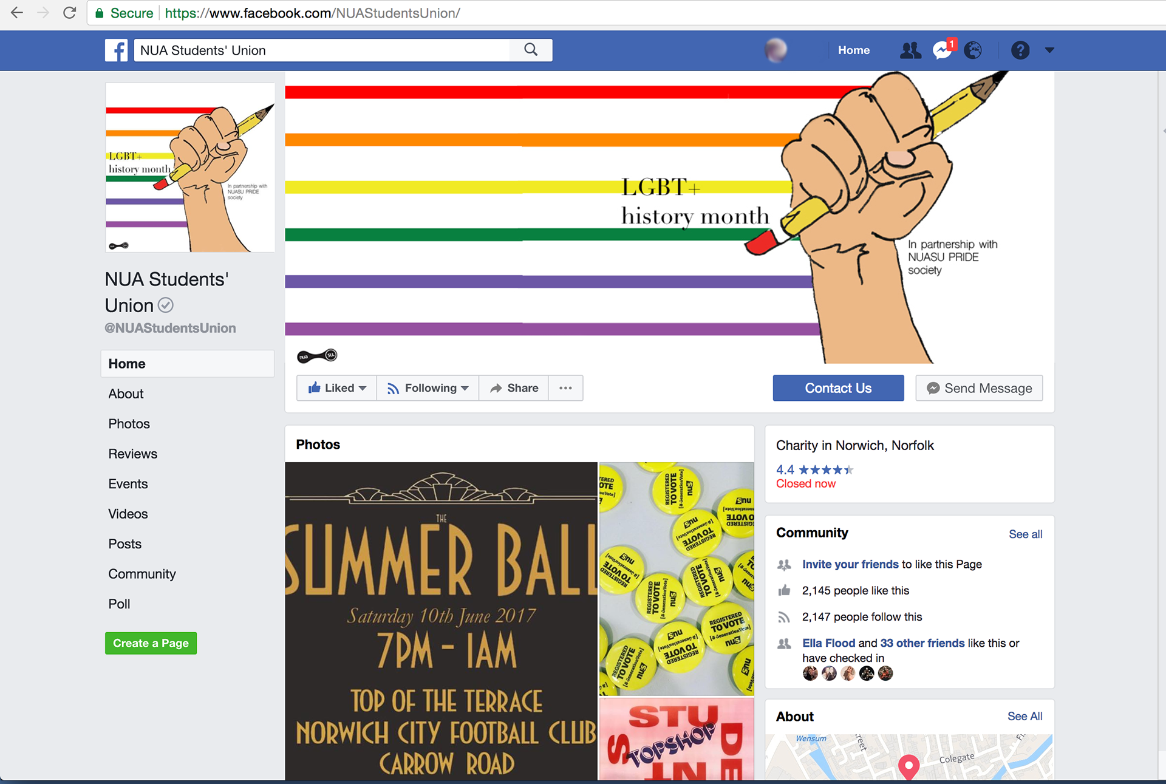
Task: Click the Facebook logo icon
Action: 116,50
